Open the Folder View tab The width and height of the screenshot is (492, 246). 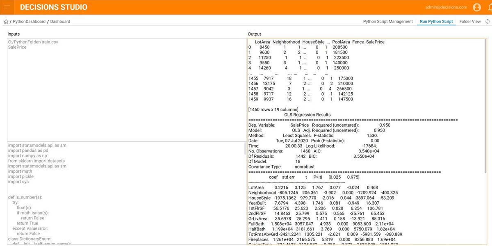[x=470, y=22]
